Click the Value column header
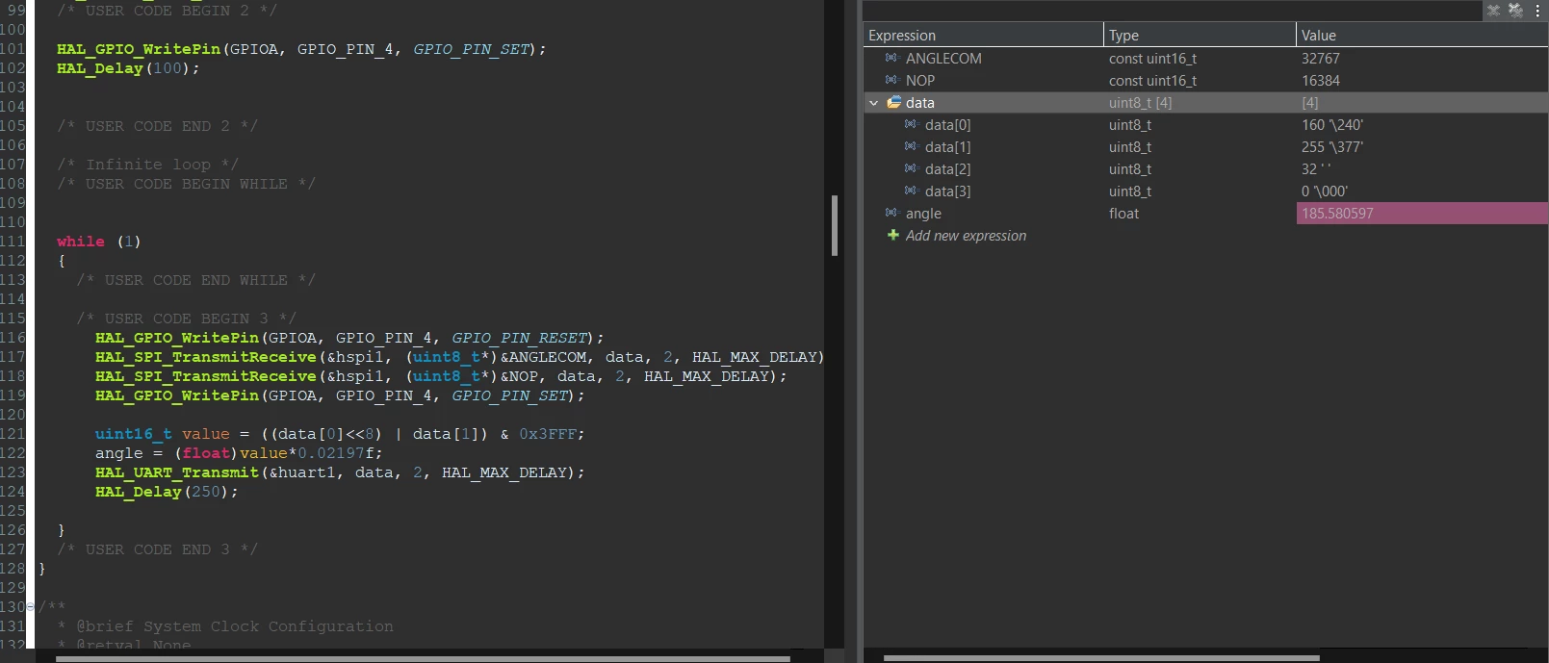The image size is (1549, 663). click(1422, 35)
